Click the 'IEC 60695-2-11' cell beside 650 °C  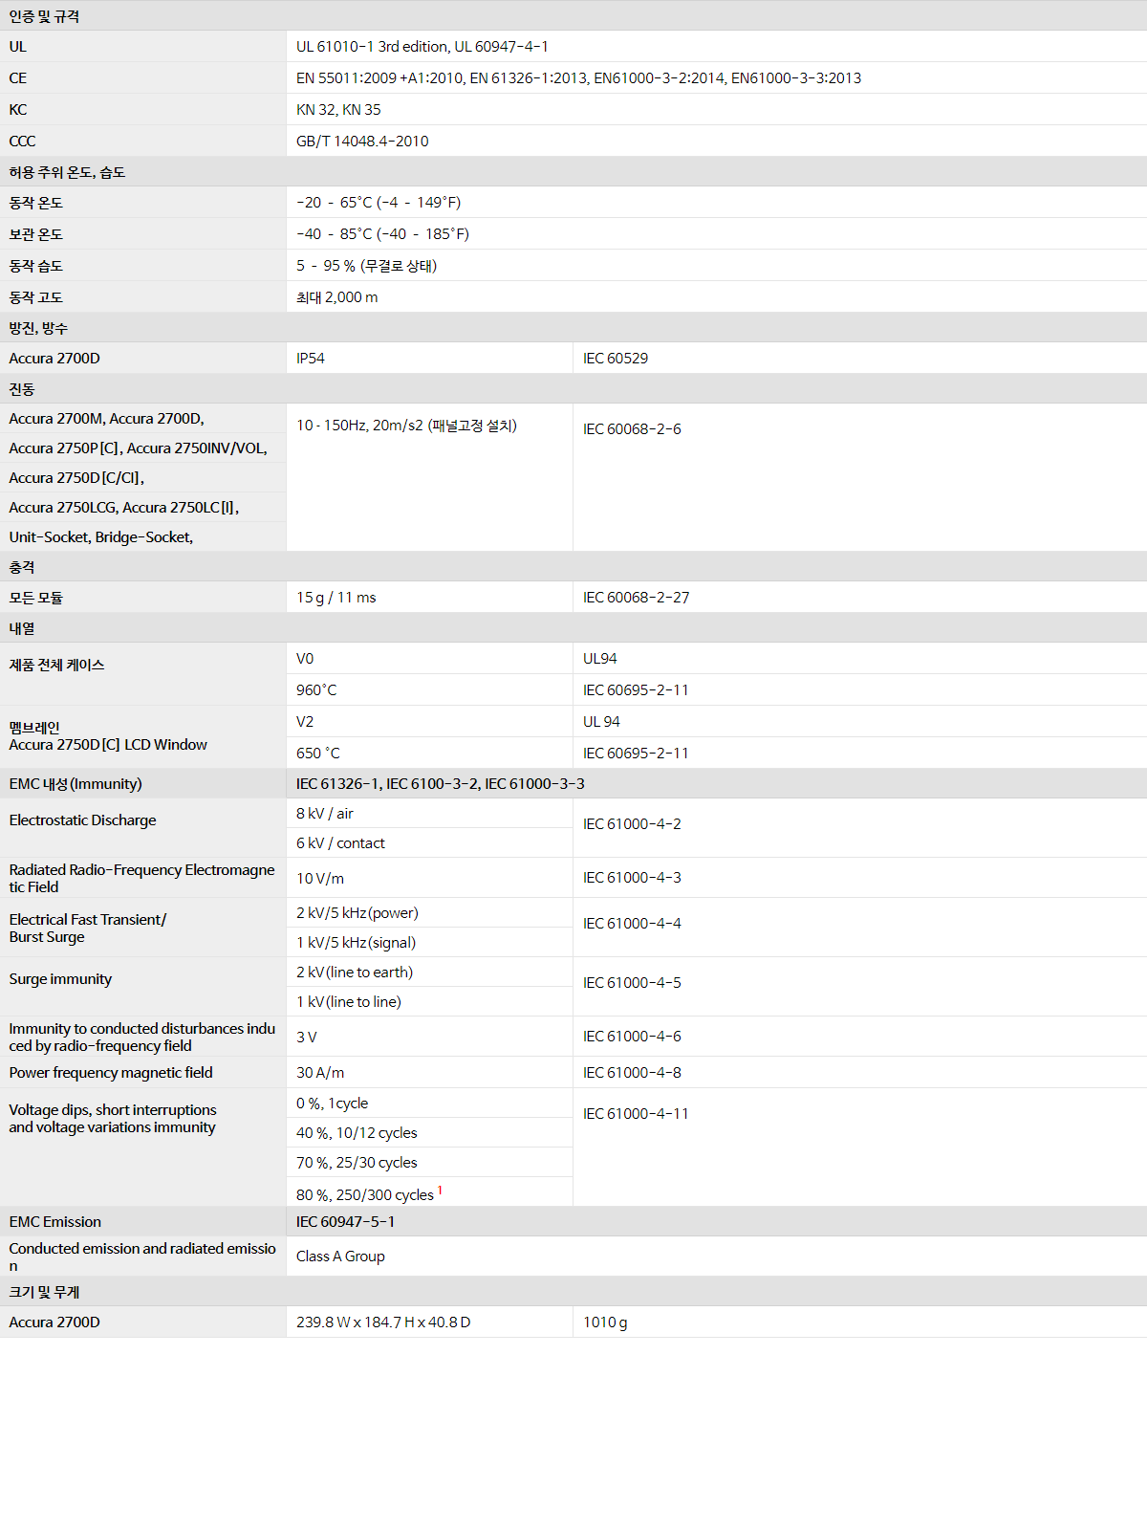pos(860,754)
